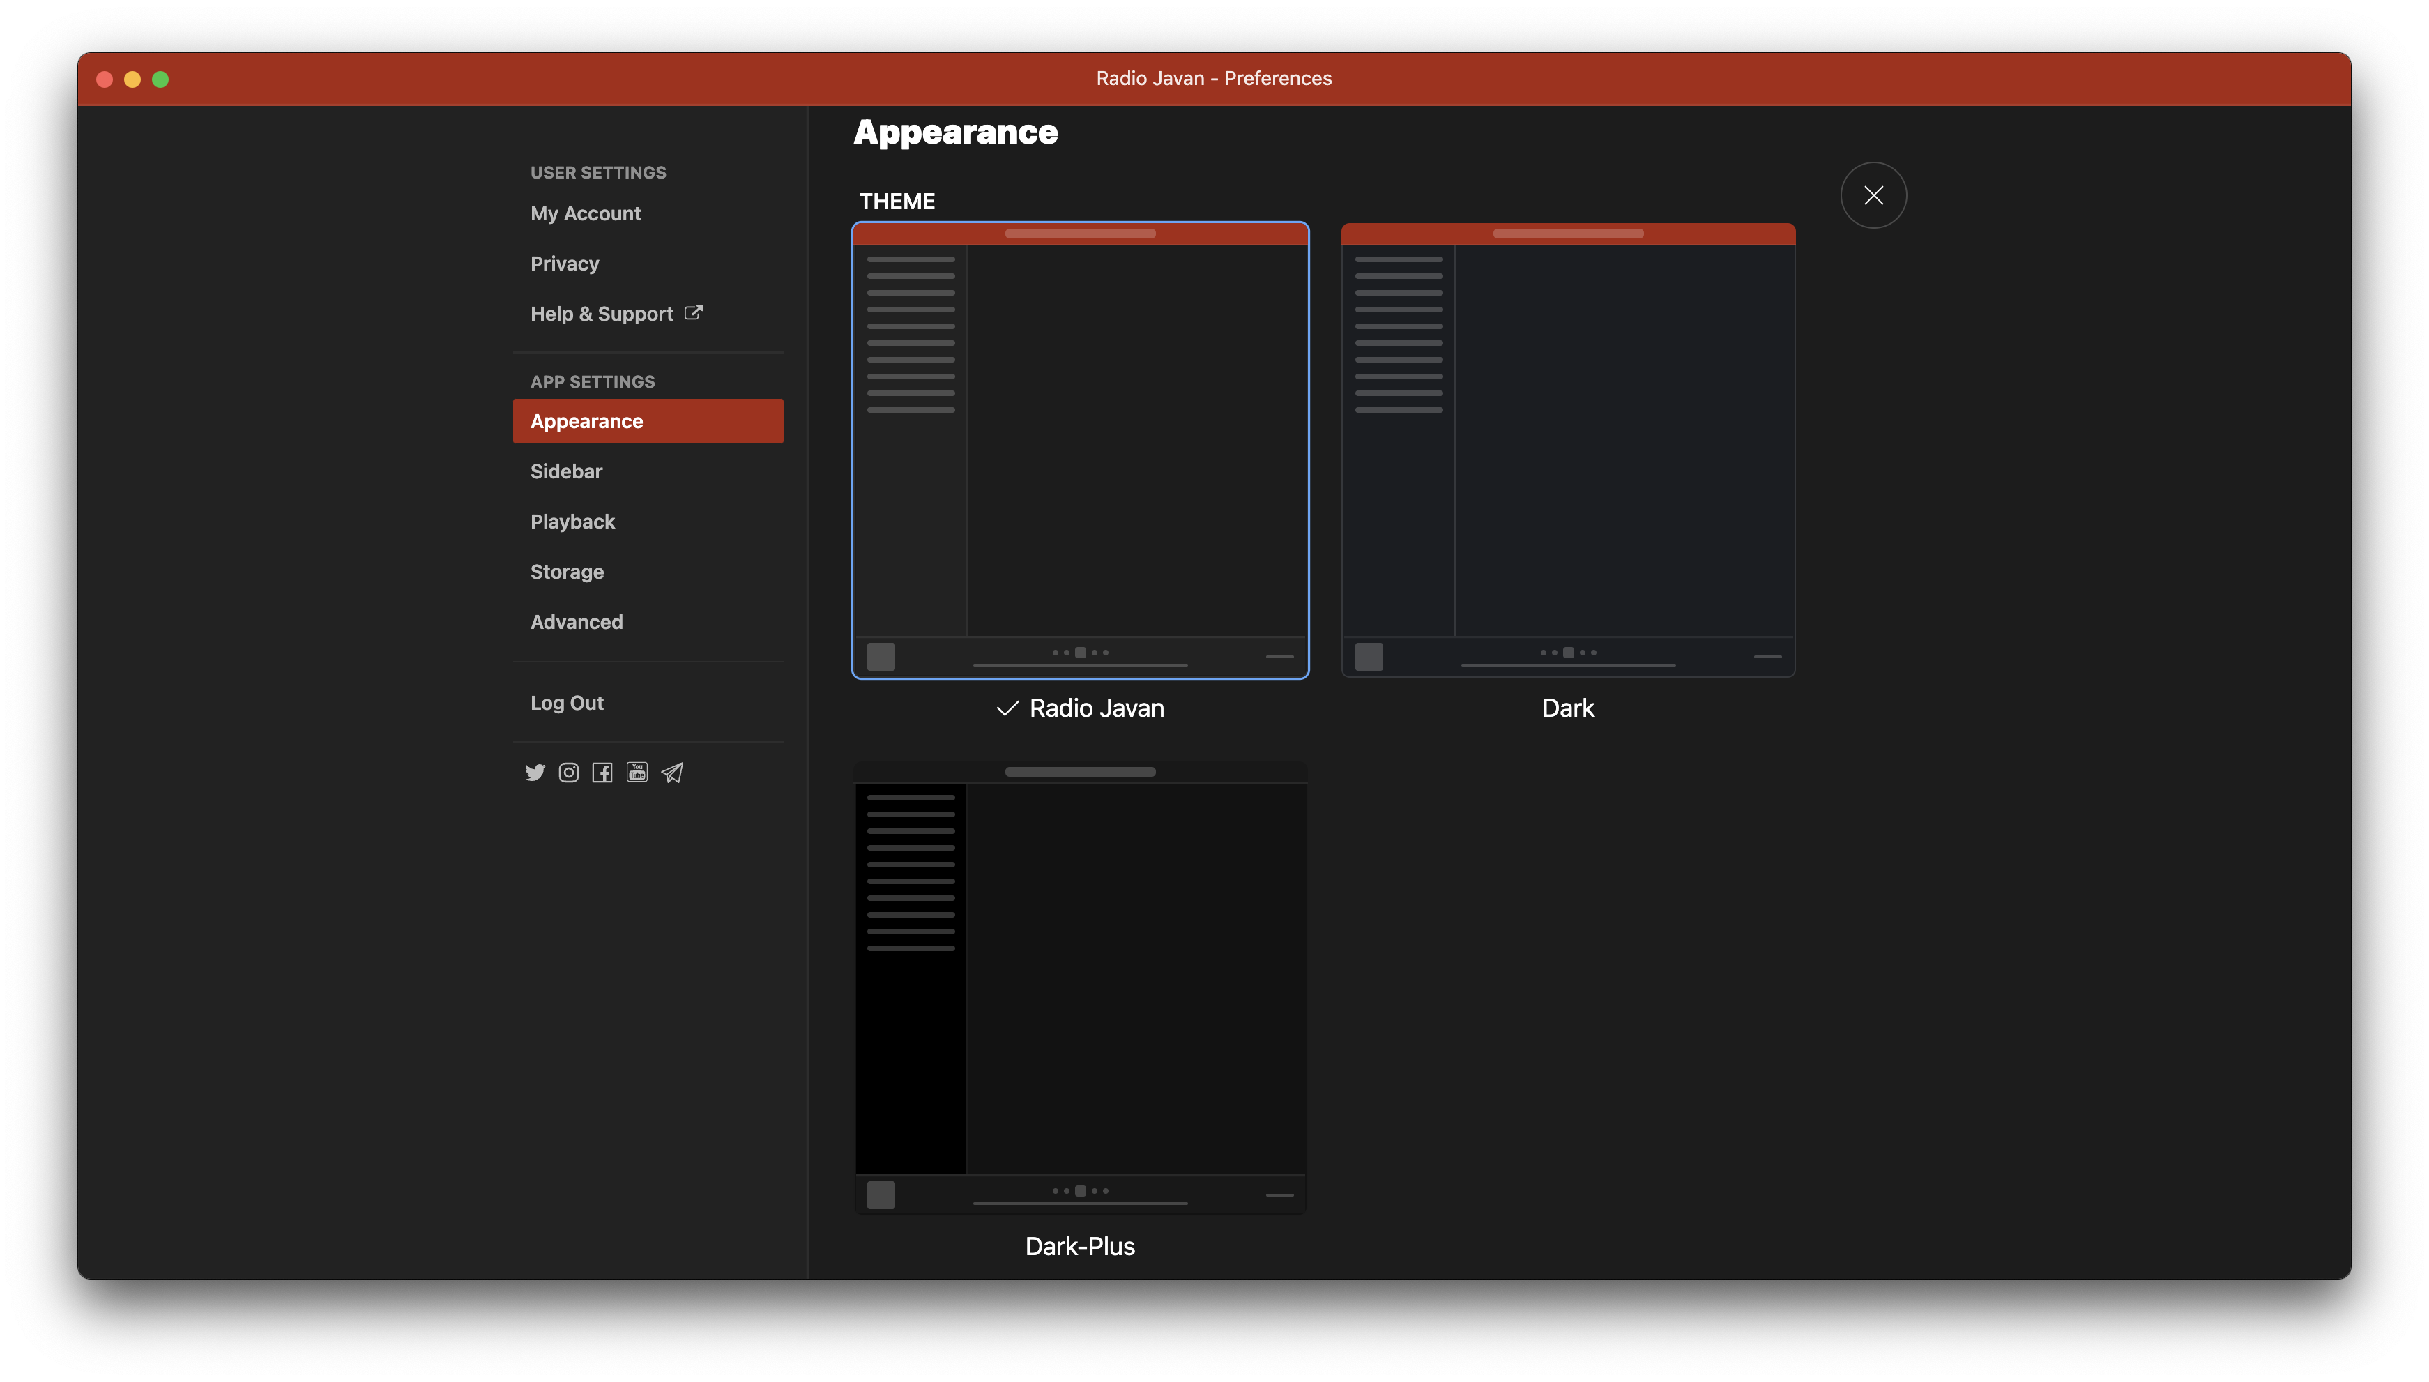
Task: Click the Dark theme label
Action: [x=1567, y=708]
